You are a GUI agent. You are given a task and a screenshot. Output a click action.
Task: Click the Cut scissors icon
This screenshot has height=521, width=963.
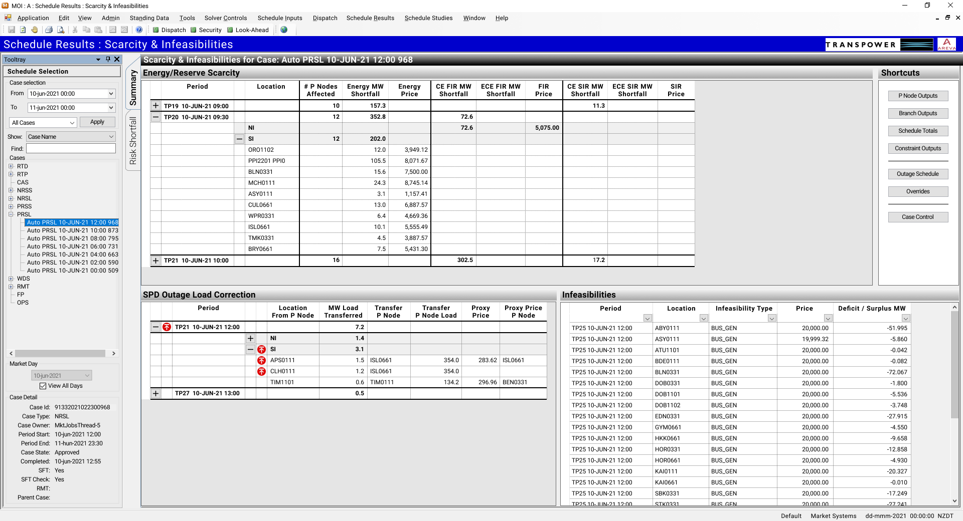tap(75, 30)
